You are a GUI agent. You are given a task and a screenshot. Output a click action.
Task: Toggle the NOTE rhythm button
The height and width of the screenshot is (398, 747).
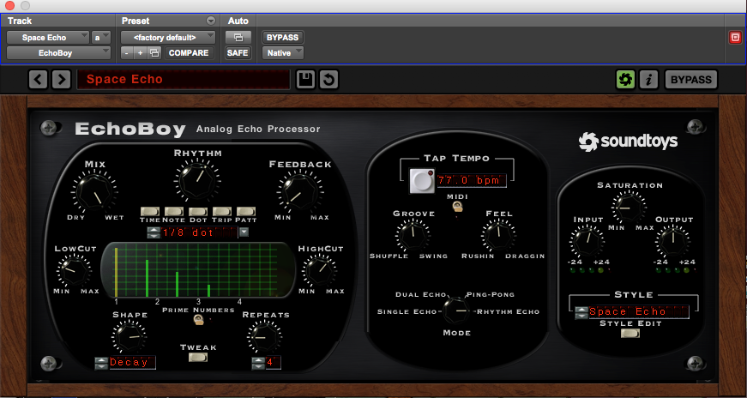pyautogui.click(x=173, y=211)
